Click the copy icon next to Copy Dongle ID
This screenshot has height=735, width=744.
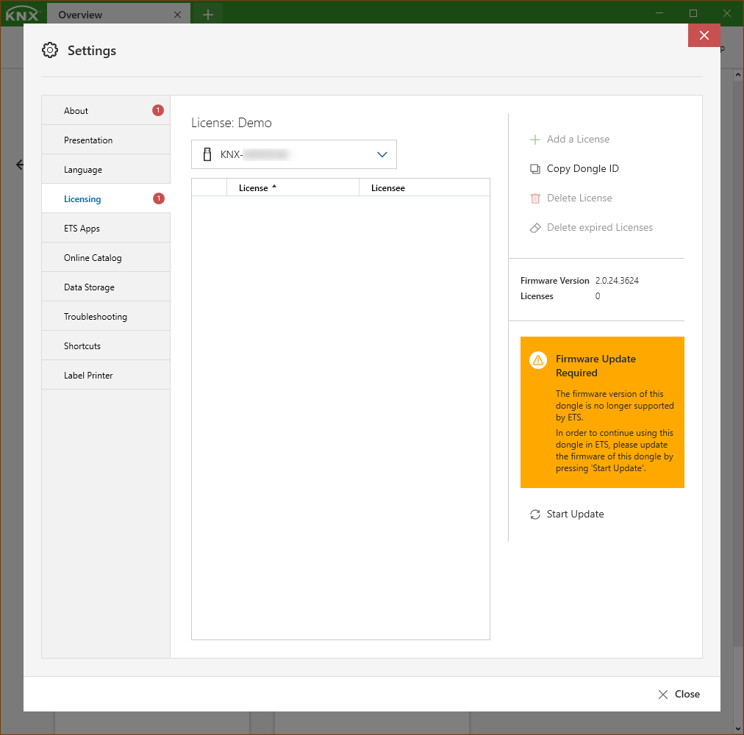tap(534, 169)
